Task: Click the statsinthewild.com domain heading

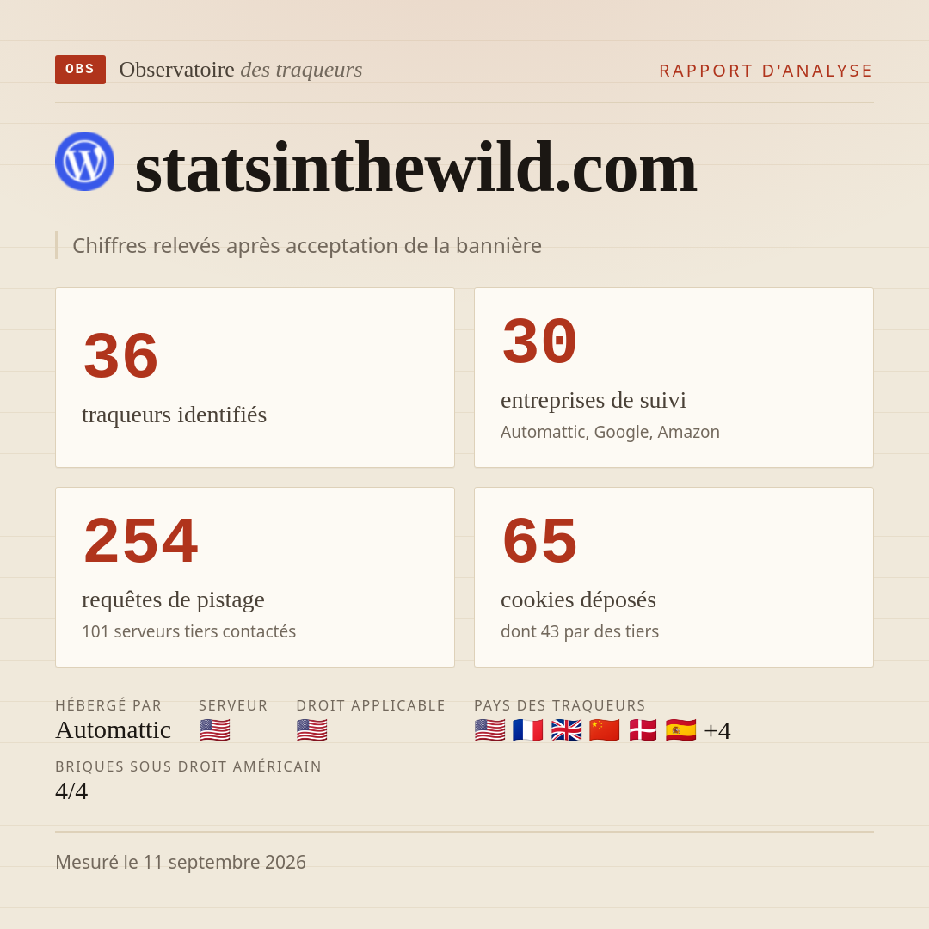Action: [416, 167]
